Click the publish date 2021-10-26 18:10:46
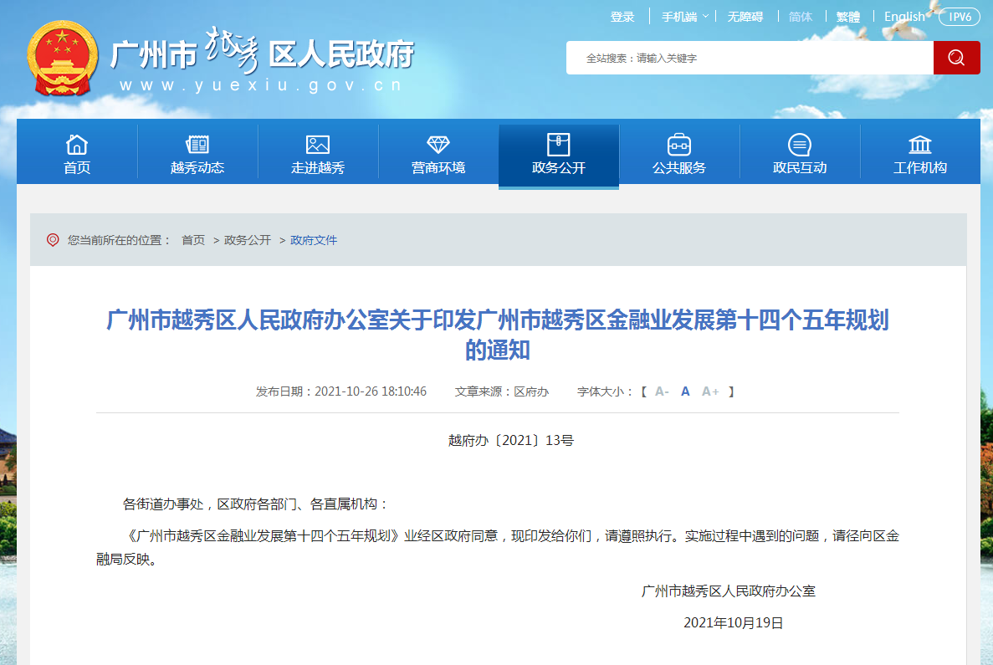This screenshot has height=665, width=993. [371, 391]
